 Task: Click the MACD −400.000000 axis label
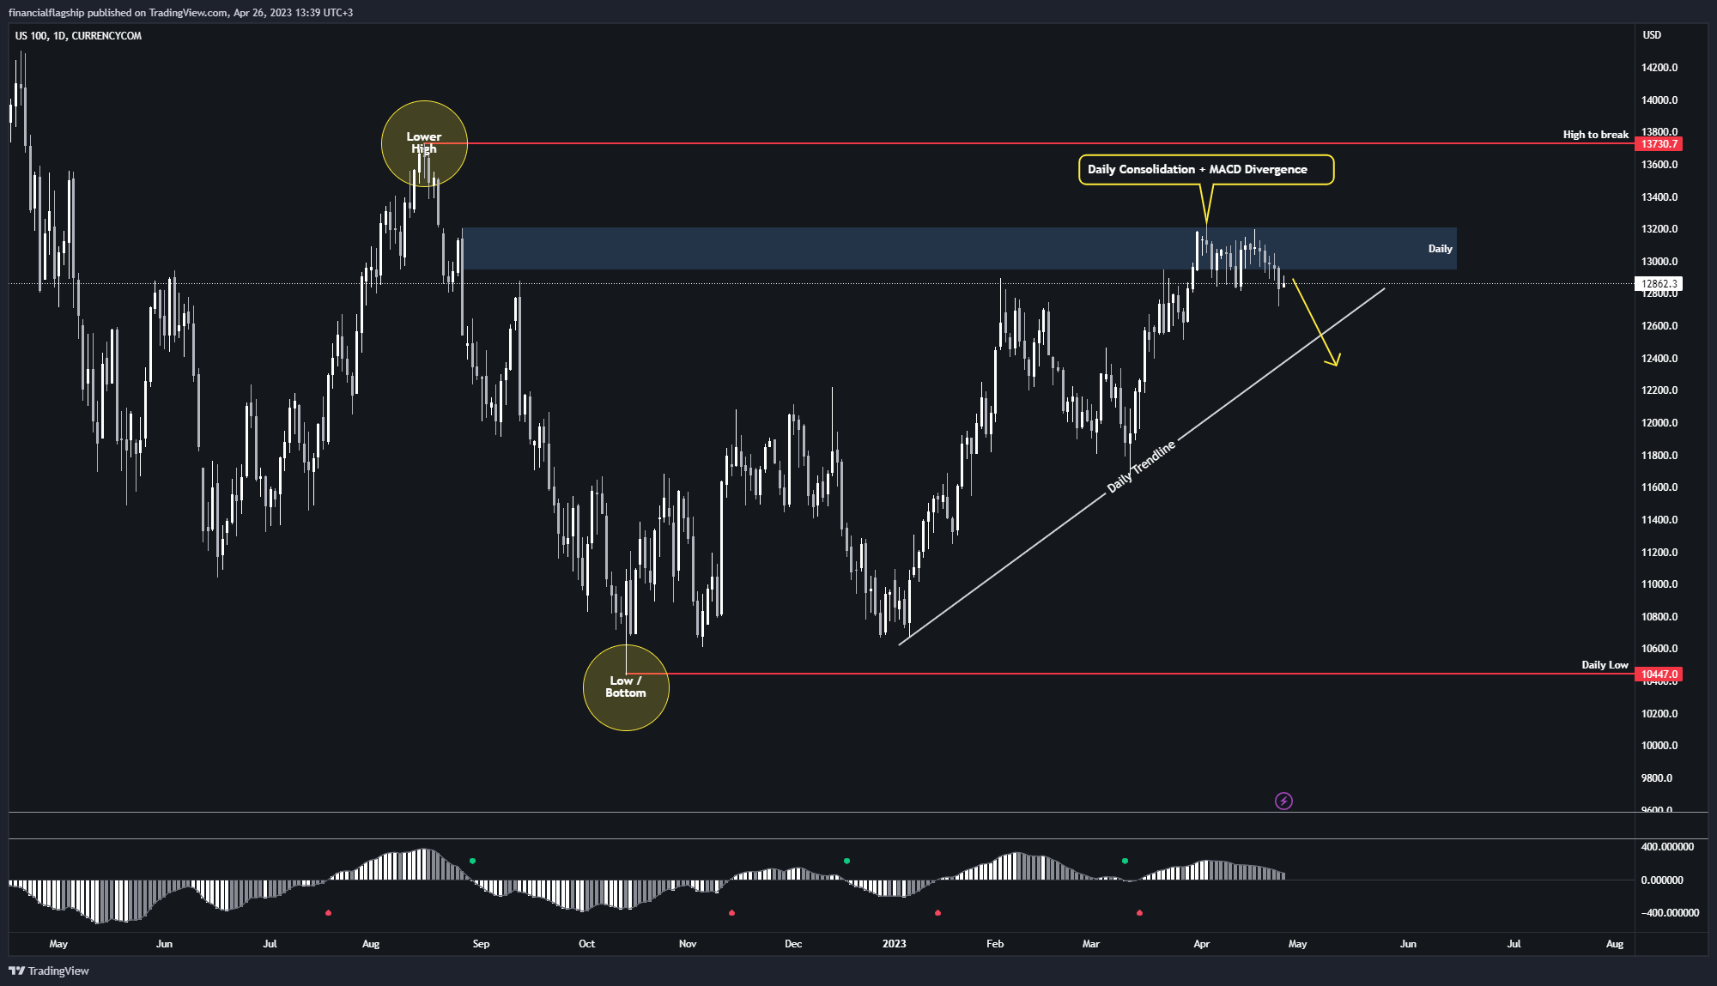1670,913
